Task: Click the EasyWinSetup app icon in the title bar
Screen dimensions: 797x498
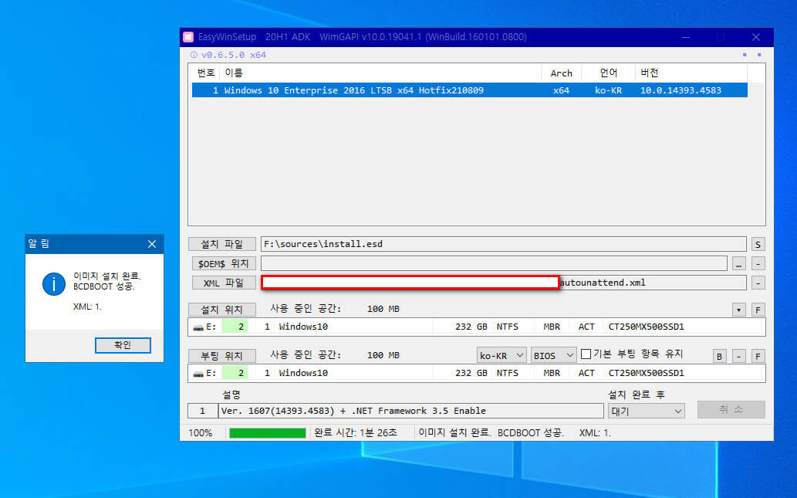Action: coord(188,36)
